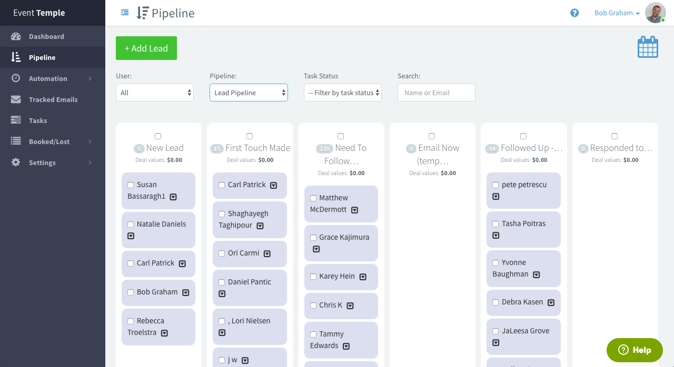
Task: Open the Bob Graham user account menu
Action: coord(617,13)
